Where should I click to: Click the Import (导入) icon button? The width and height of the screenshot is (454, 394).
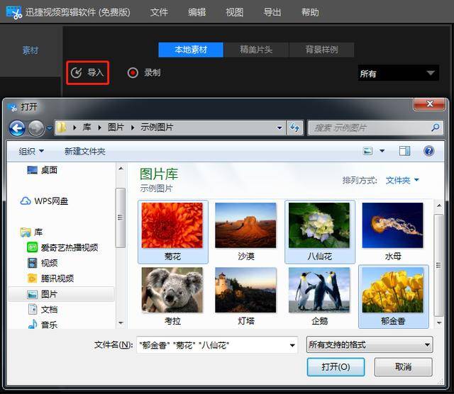coord(87,72)
